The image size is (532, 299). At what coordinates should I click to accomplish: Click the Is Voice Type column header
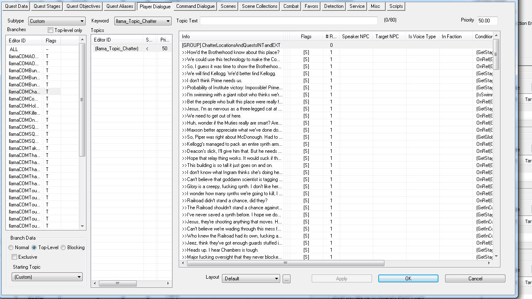[x=422, y=37]
